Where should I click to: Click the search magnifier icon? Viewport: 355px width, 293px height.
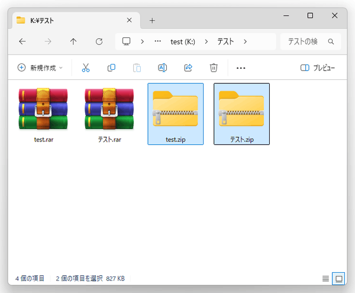331,41
